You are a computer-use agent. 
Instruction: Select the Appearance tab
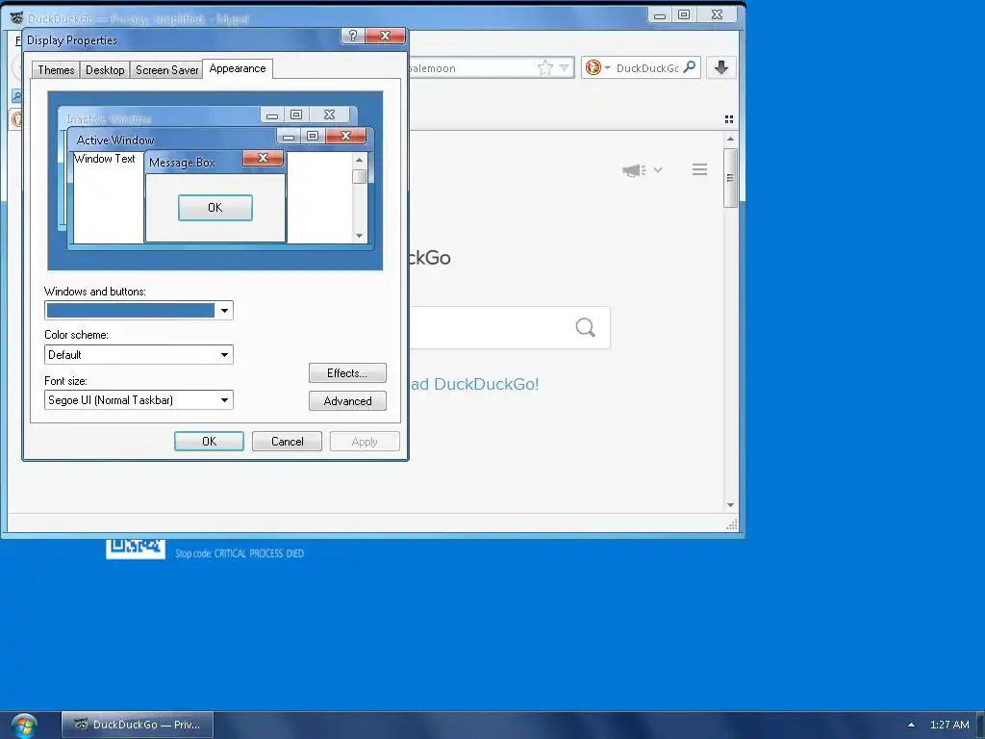pos(238,68)
